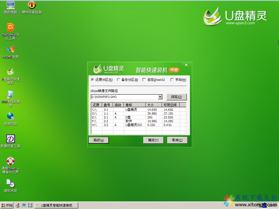The image size is (279, 209).
Task: Open the 硬件信息检测 desktop icon
Action: (32, 7)
